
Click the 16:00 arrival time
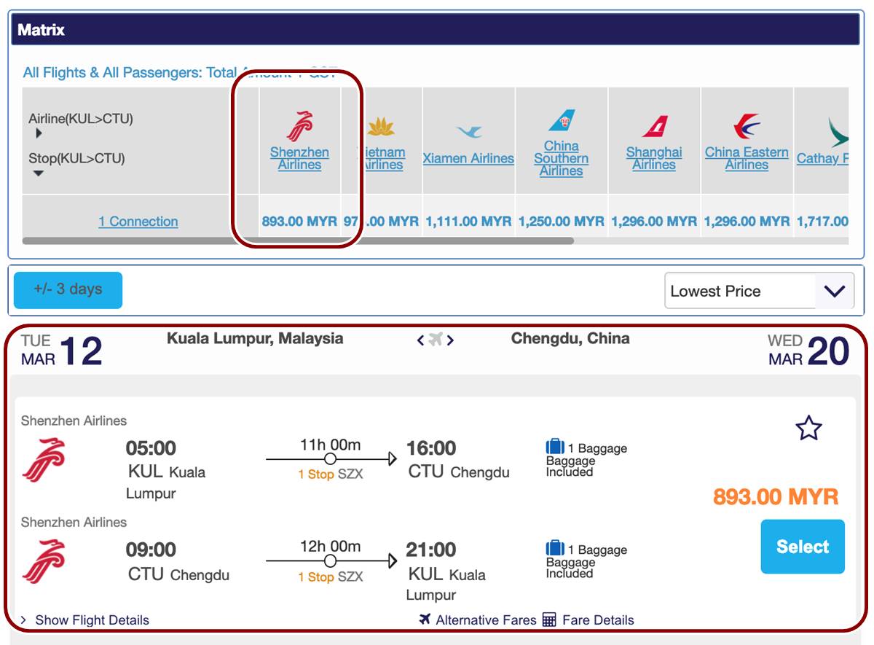432,447
